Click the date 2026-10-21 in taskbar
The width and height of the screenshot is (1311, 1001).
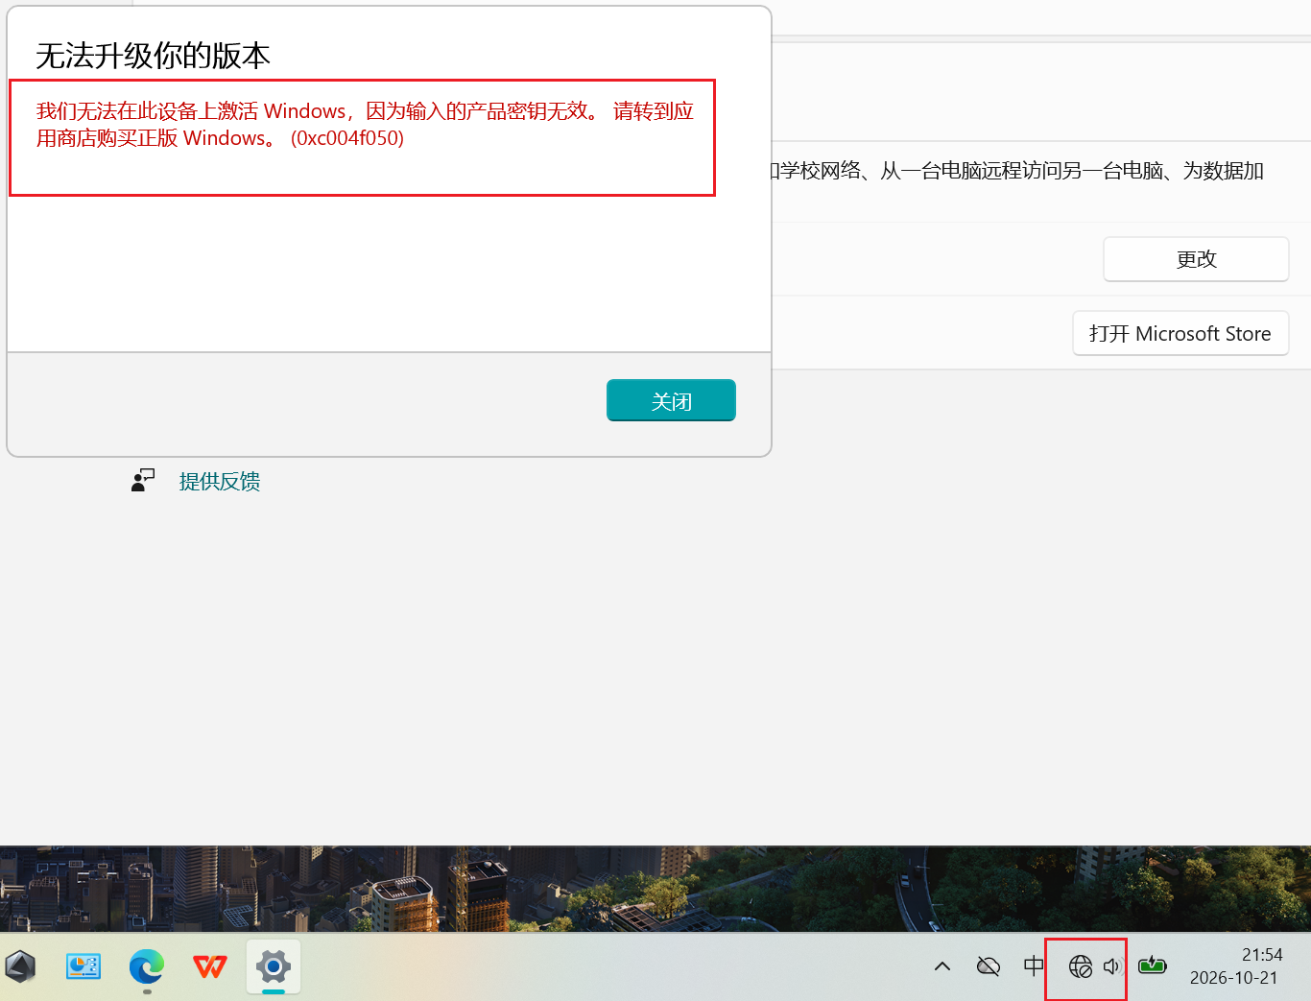(x=1234, y=978)
